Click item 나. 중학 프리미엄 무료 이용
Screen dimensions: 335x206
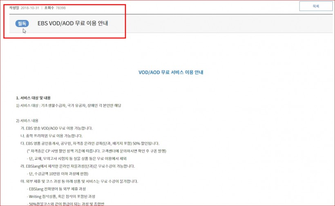(51, 136)
